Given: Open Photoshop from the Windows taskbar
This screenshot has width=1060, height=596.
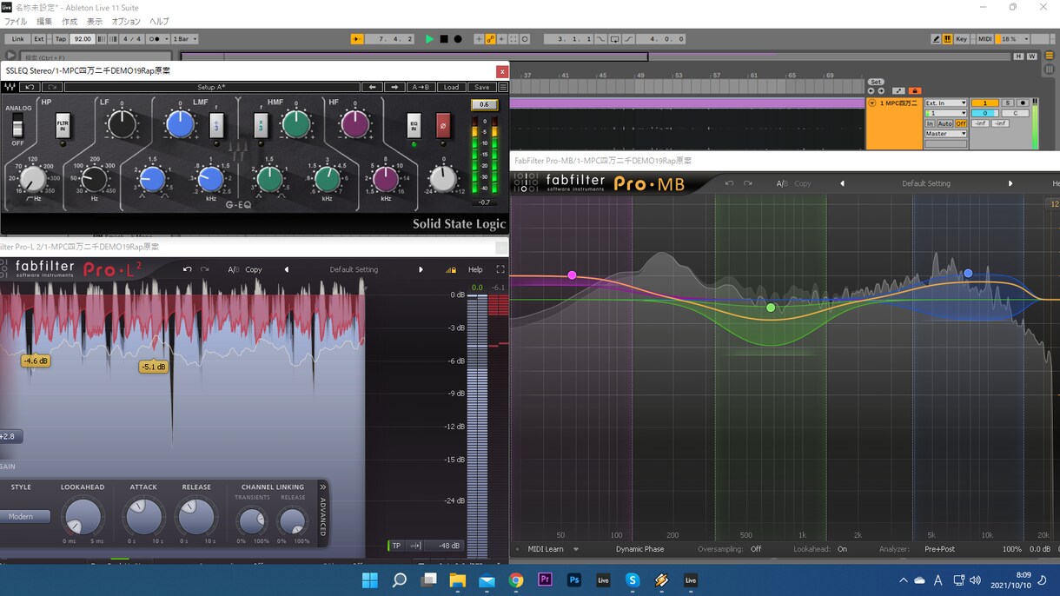Looking at the screenshot, I should [573, 579].
